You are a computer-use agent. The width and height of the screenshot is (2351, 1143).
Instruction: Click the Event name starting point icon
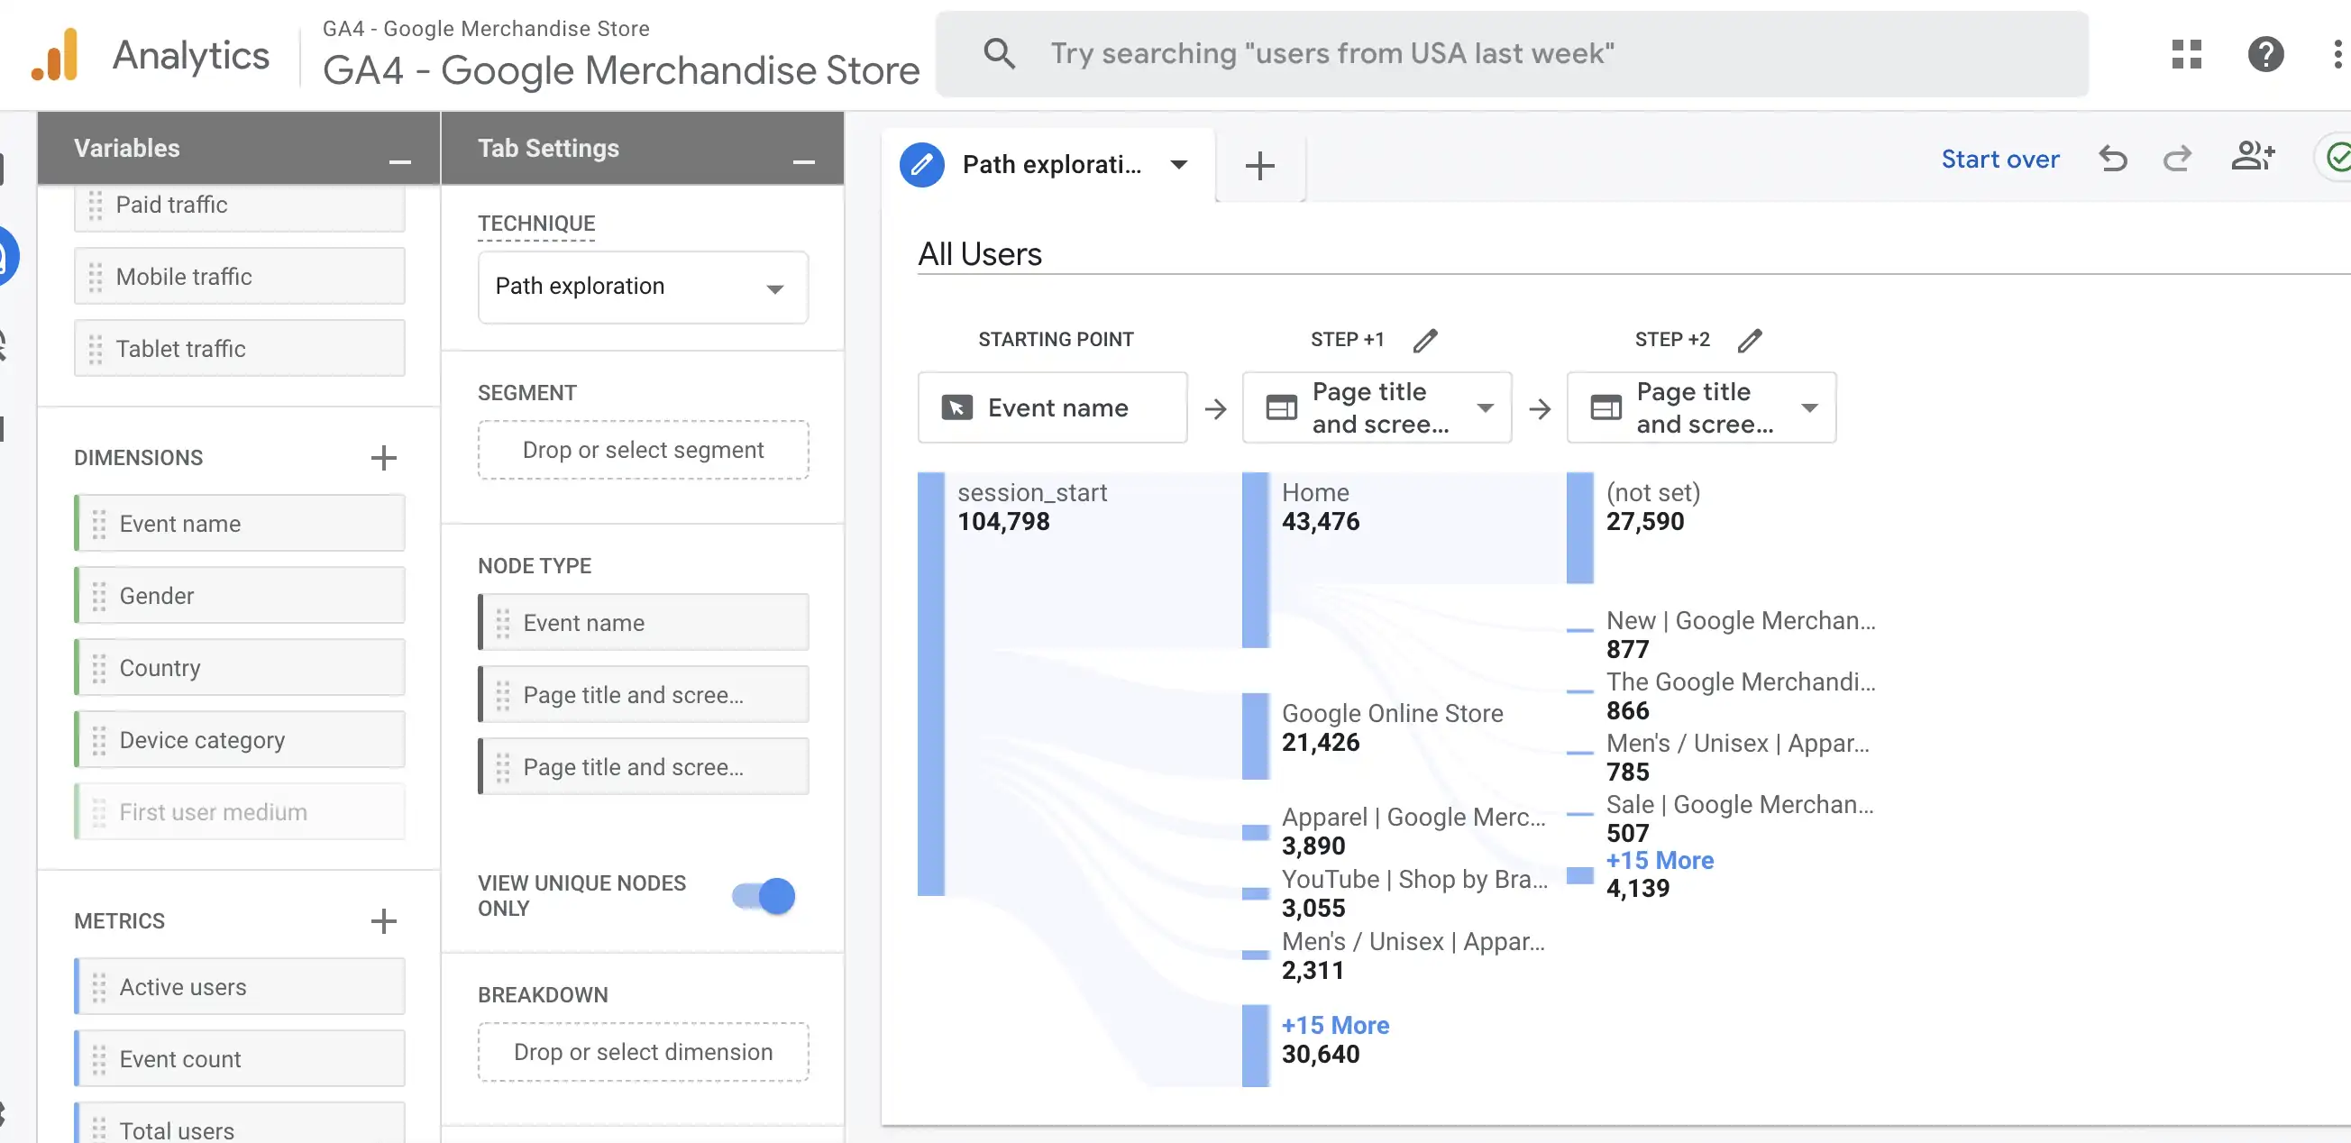point(956,407)
